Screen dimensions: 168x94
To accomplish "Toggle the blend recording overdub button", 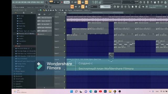I will (83, 2).
